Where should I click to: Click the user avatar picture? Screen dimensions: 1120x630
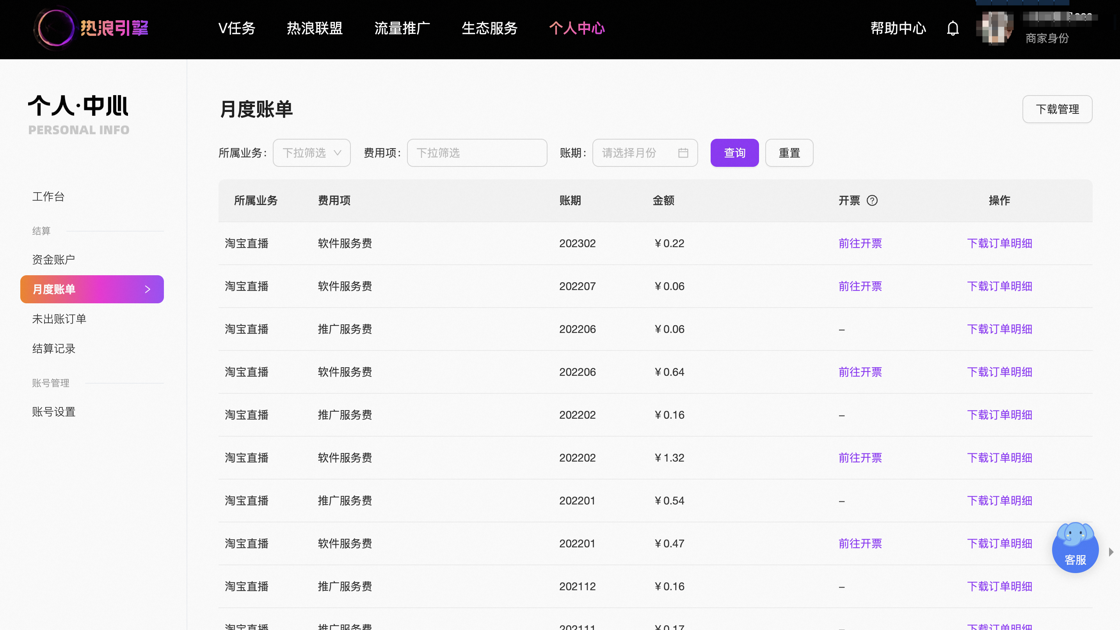(x=994, y=28)
